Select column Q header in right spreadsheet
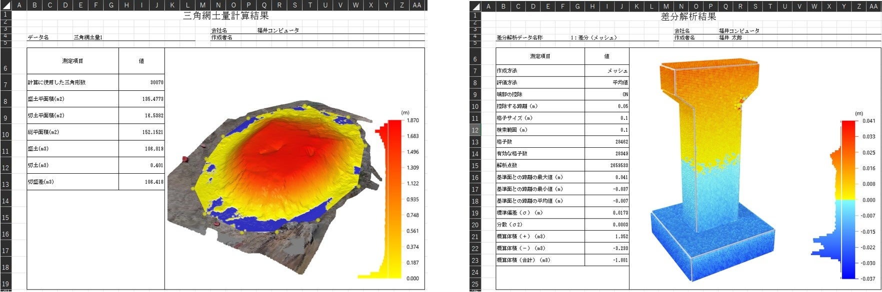This screenshot has height=292, width=882. pyautogui.click(x=725, y=6)
